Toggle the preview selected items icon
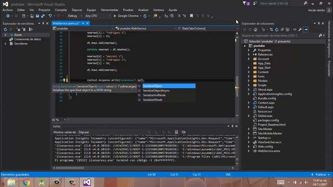This screenshot has width=333, height=187. [x=306, y=30]
